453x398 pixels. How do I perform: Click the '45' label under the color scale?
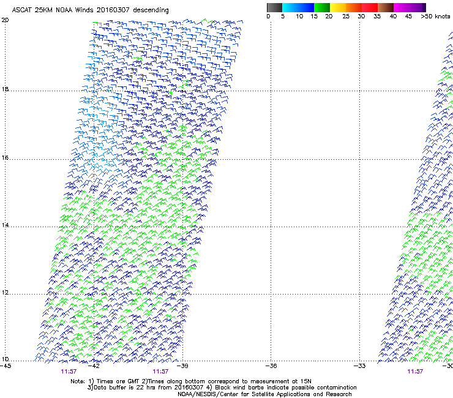pyautogui.click(x=408, y=17)
